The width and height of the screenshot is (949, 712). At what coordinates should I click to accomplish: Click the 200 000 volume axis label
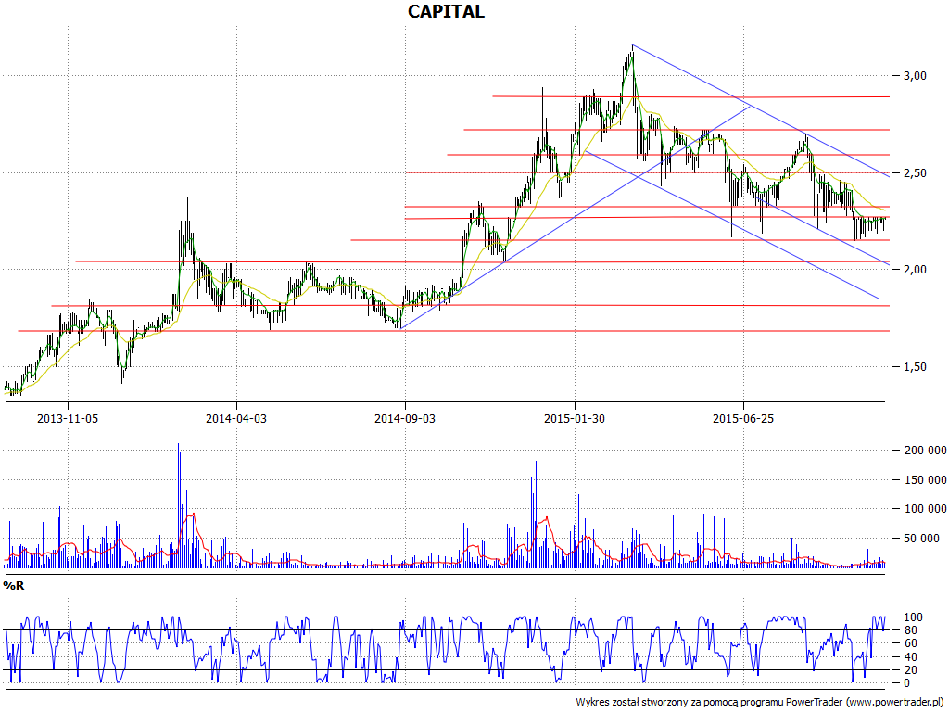(926, 450)
